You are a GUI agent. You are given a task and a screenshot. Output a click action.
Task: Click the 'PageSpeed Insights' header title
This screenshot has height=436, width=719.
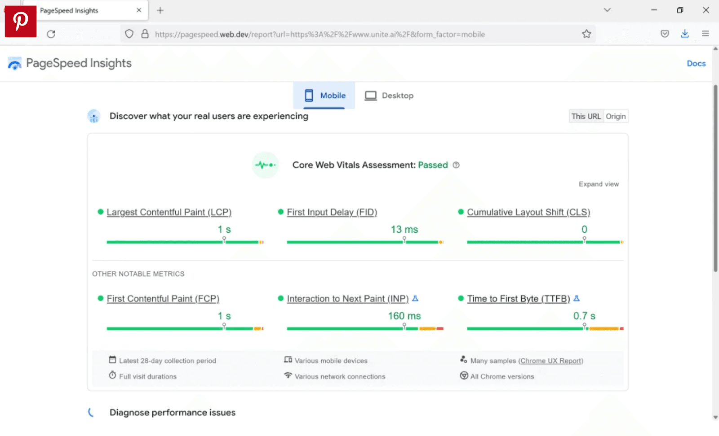[79, 63]
